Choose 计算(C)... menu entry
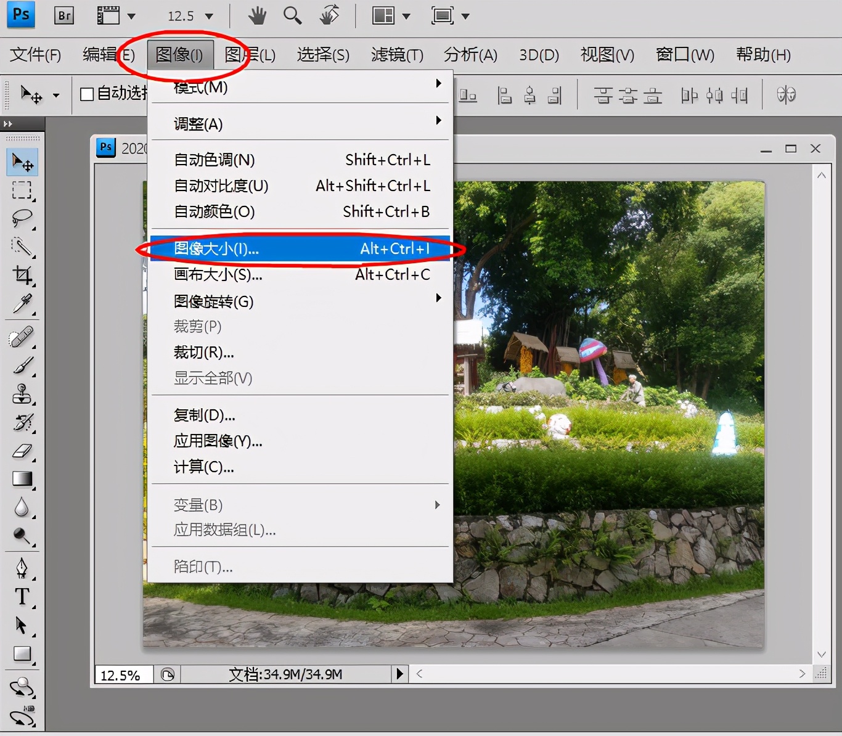Viewport: 842px width, 736px height. 300,467
